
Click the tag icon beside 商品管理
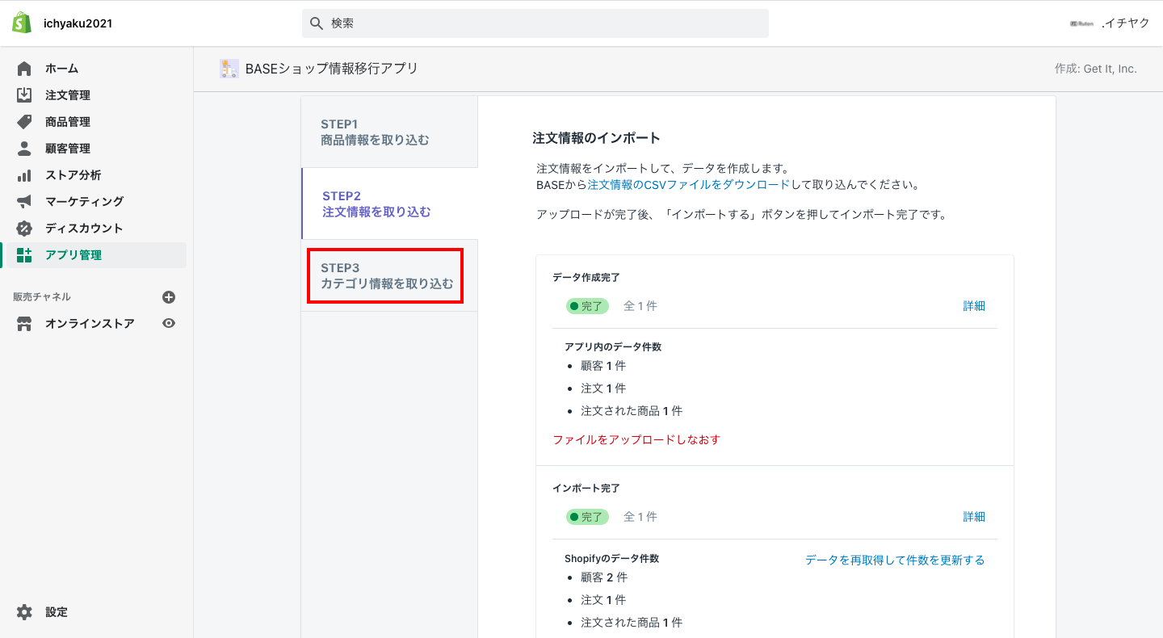click(x=24, y=122)
